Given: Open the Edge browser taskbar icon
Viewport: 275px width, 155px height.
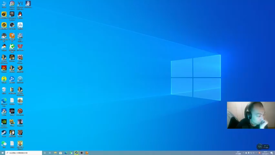Looking at the screenshot, I should coord(66,153).
